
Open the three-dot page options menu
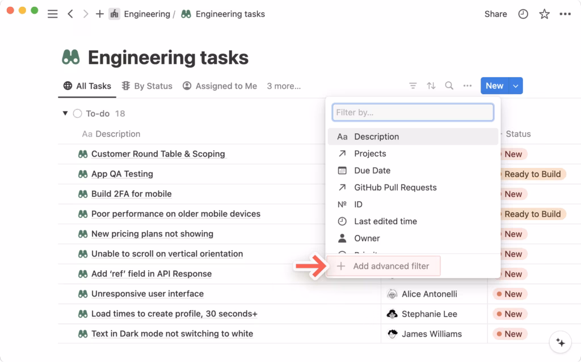tap(565, 14)
